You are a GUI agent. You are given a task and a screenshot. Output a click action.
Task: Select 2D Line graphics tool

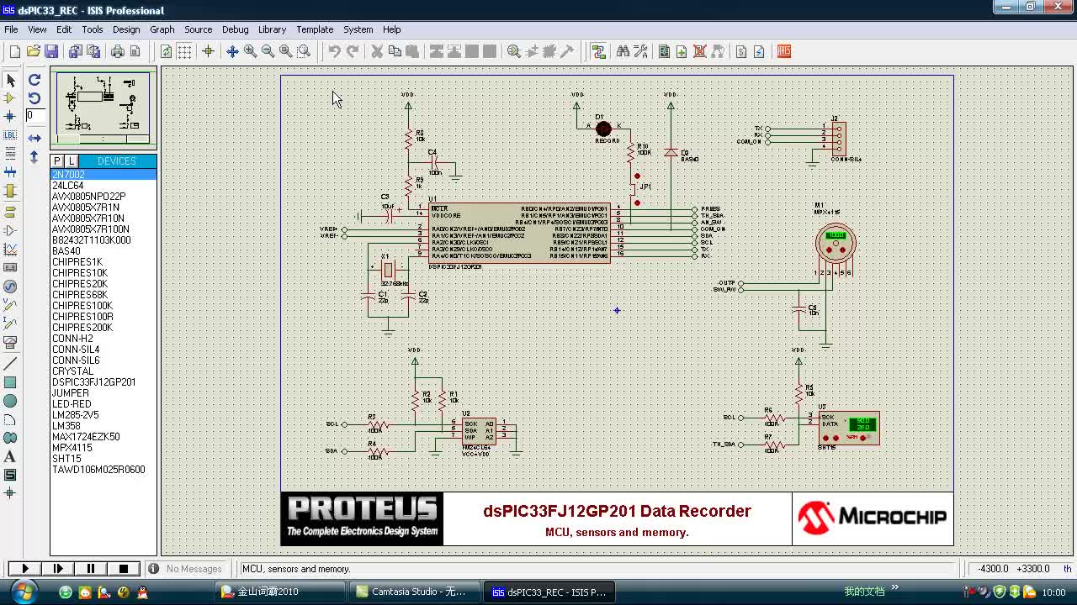point(10,364)
